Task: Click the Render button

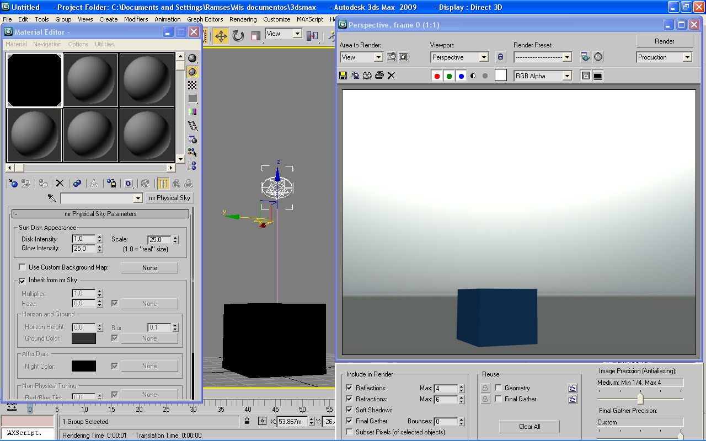Action: click(x=665, y=41)
